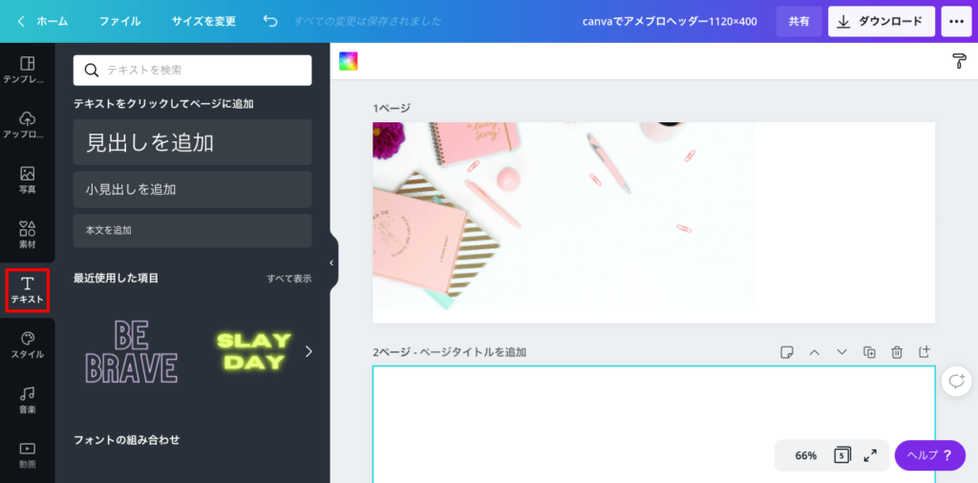Screen dimensions: 978x483
Task: Select the blank page 2 canvas
Action: [x=653, y=425]
